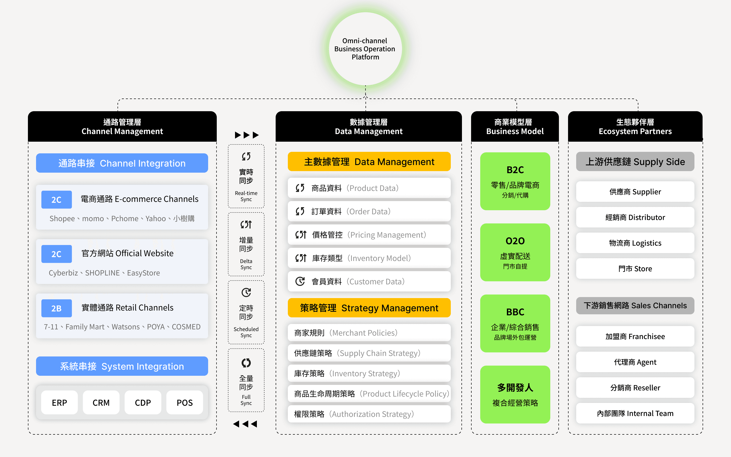Select the Scheduled Sync (定時同步) clock icon
The height and width of the screenshot is (457, 731).
(246, 292)
